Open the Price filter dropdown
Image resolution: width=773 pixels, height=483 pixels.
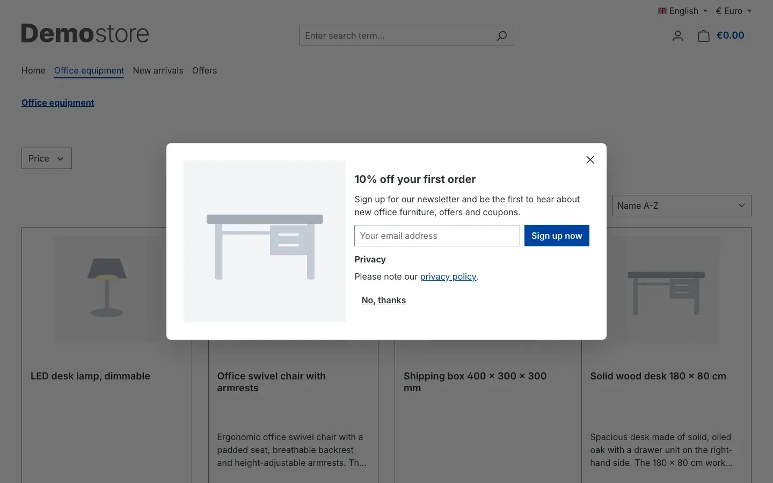[47, 158]
